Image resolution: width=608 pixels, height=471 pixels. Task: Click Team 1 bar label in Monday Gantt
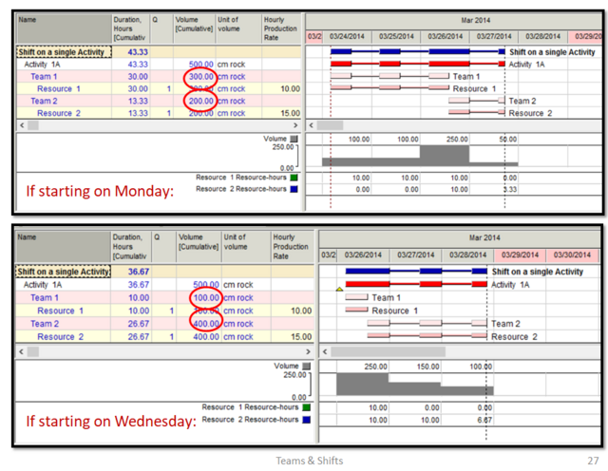466,77
